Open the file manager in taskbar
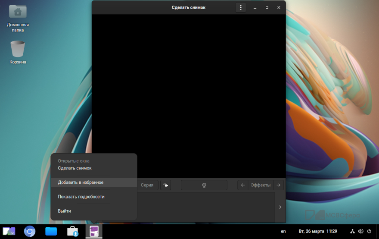The width and height of the screenshot is (379, 239). pos(51,231)
